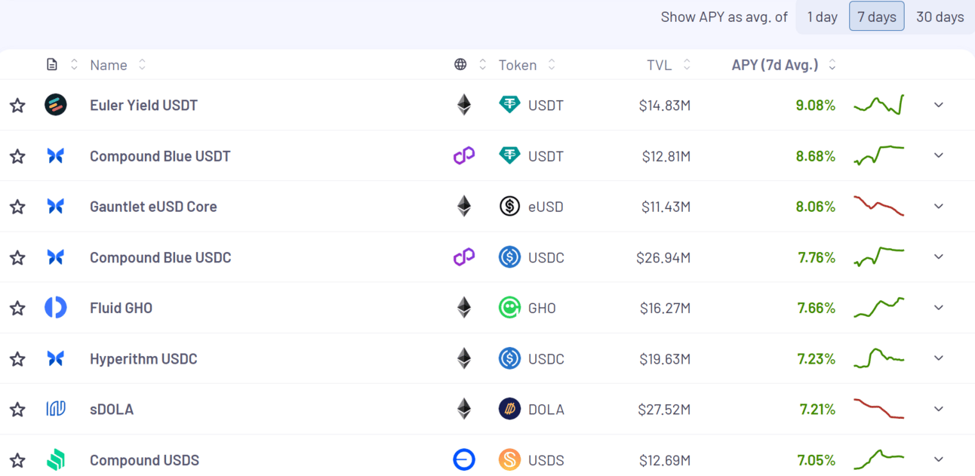Viewport: 975px width, 476px height.
Task: Click the $26.94M TVL value
Action: [663, 258]
